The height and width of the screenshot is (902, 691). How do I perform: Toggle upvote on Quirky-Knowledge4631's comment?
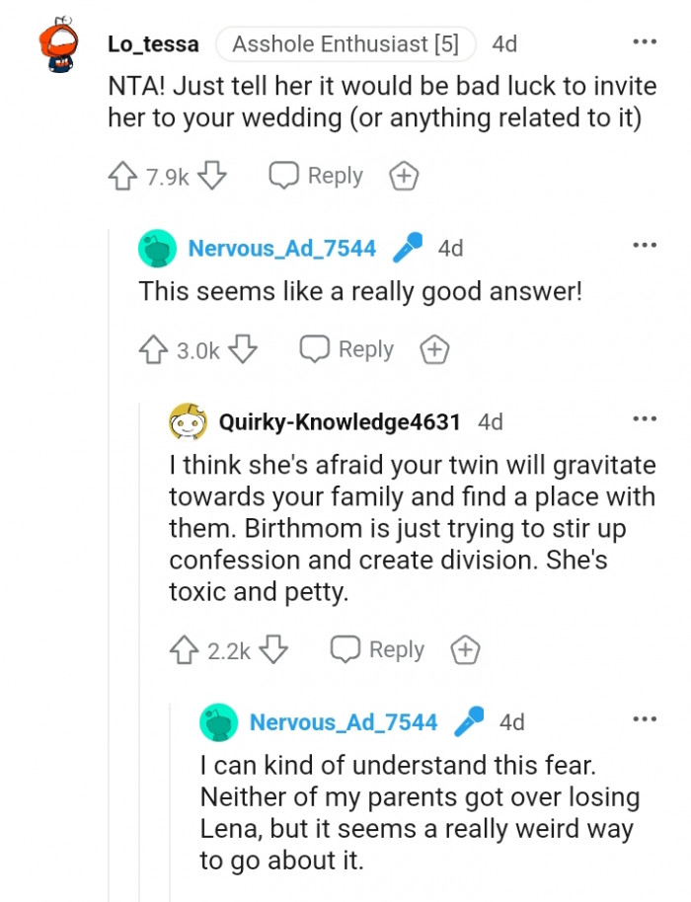(x=183, y=649)
